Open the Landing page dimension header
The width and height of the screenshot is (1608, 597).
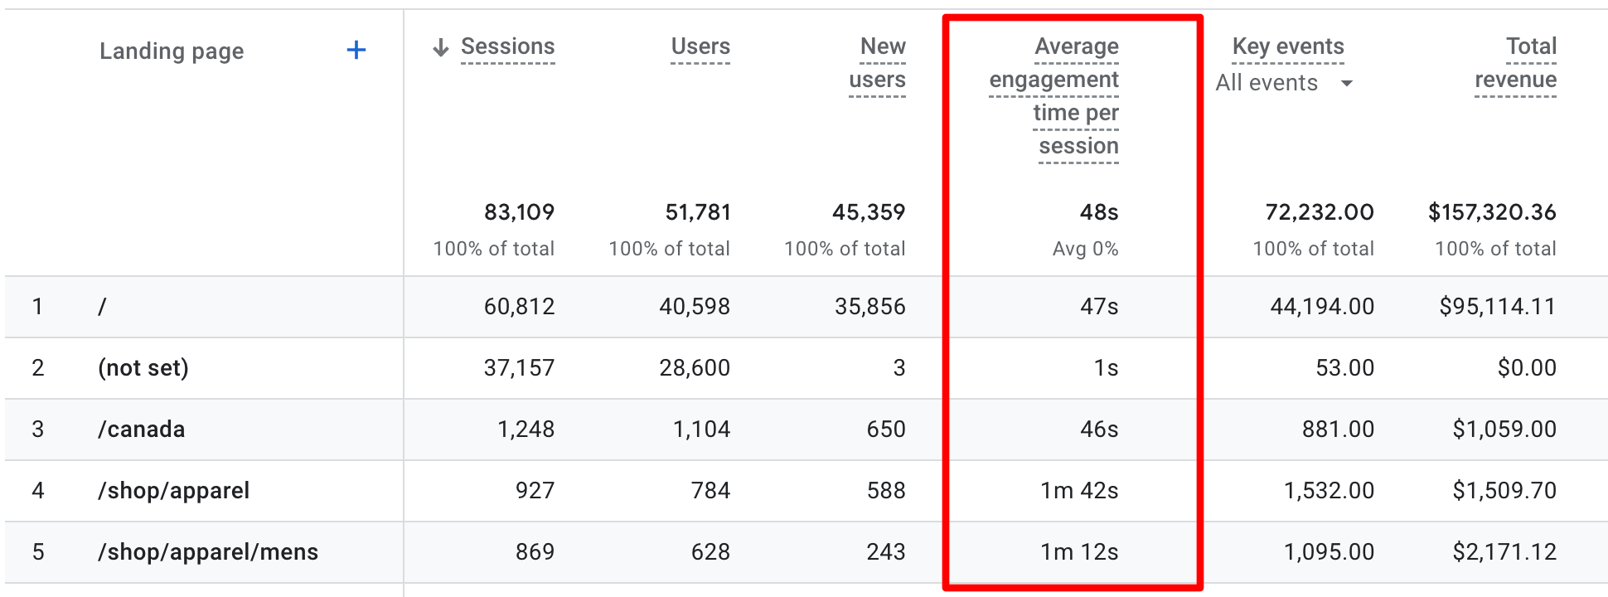(x=172, y=51)
